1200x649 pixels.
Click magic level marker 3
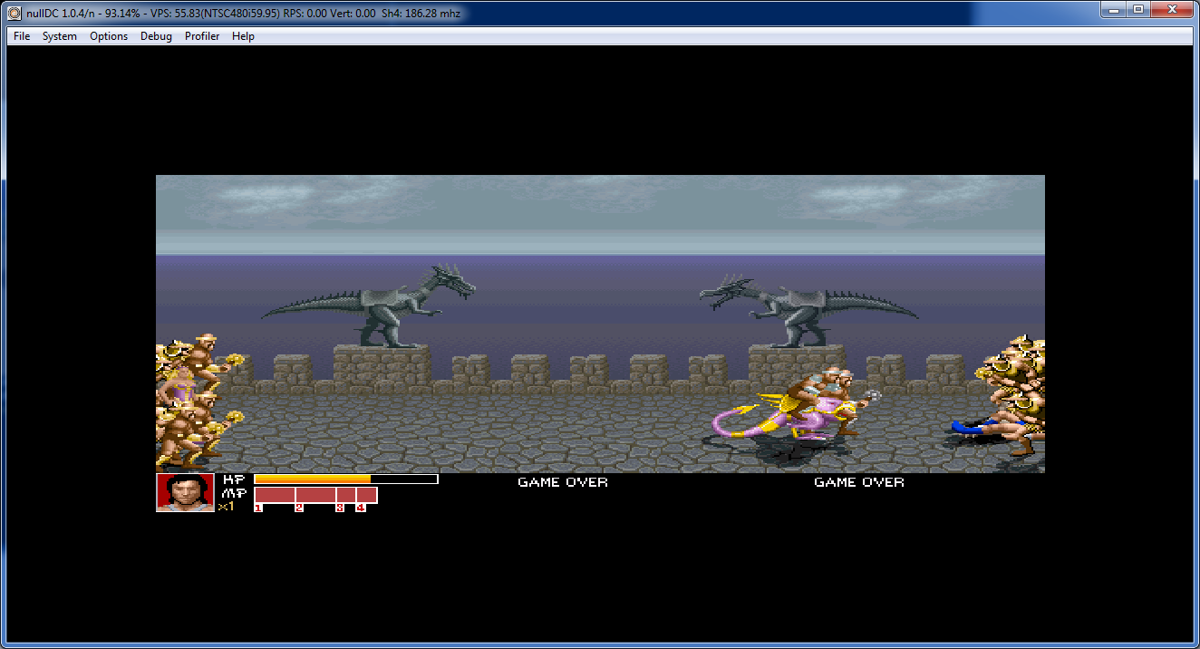coord(340,509)
